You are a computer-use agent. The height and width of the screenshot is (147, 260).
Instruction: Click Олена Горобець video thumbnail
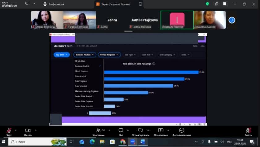[x=47, y=20]
